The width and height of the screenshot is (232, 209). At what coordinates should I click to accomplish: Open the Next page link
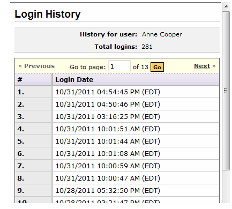point(202,66)
